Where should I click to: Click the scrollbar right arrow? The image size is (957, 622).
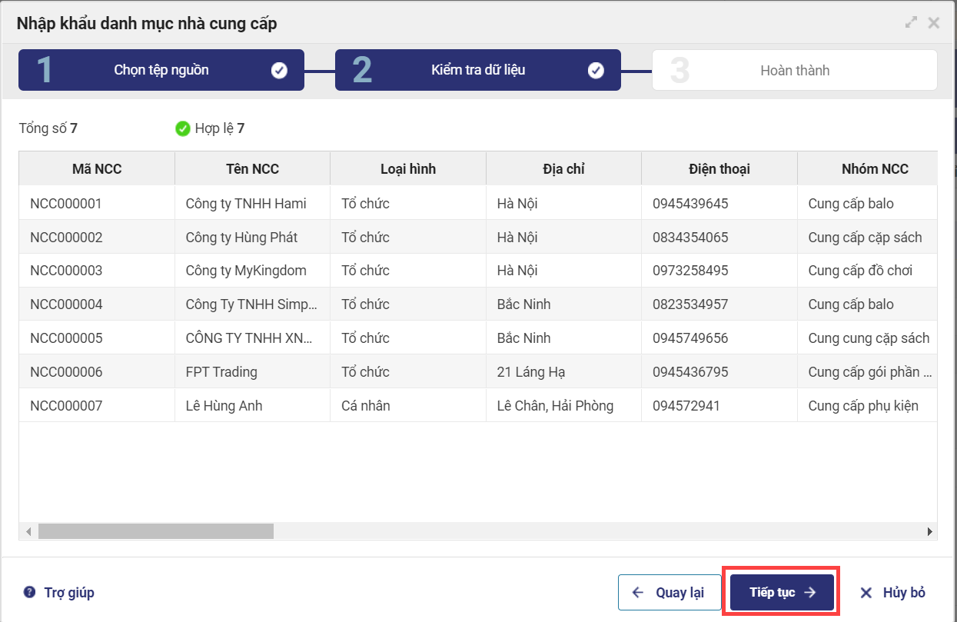click(x=929, y=531)
